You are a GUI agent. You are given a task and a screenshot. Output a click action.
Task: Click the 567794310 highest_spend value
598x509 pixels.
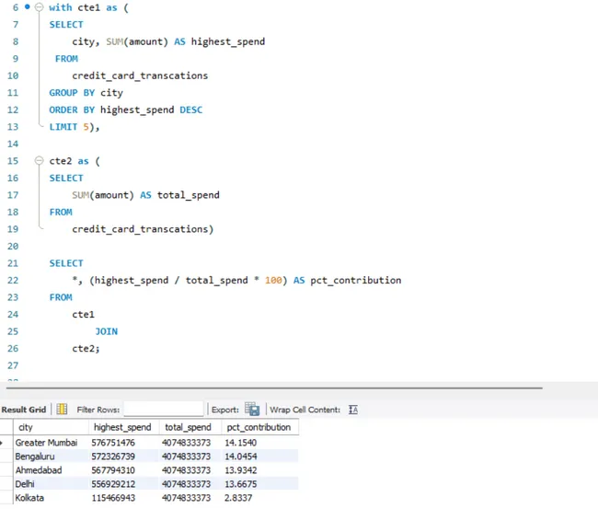pos(113,470)
